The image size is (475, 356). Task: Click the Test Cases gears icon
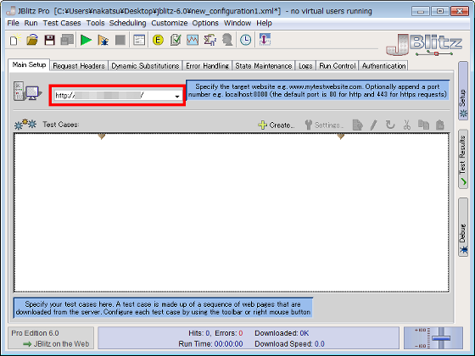(x=25, y=124)
